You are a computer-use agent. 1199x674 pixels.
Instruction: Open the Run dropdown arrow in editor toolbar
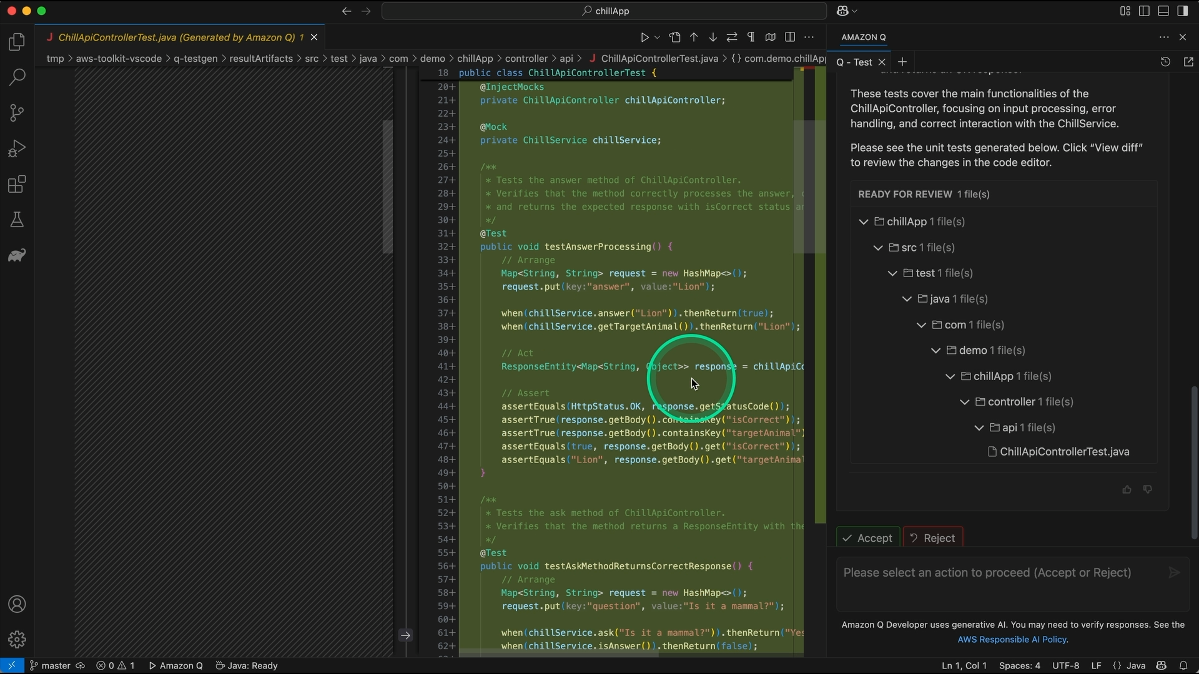click(x=657, y=37)
